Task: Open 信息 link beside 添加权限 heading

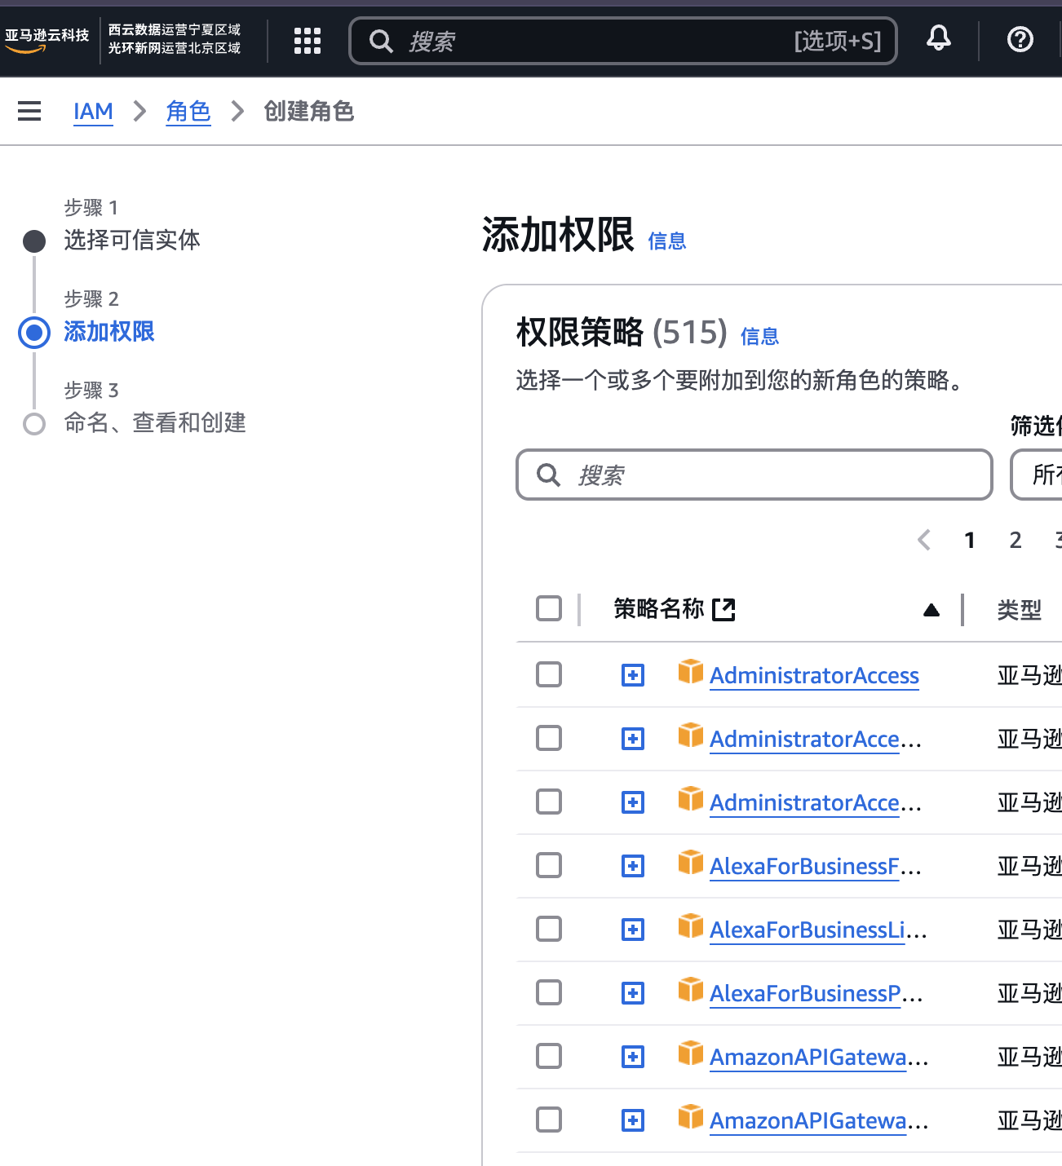Action: 667,241
